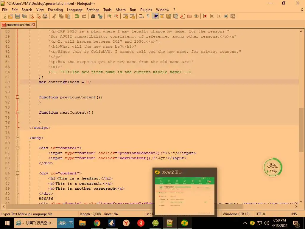305x229 pixels.
Task: Play back the recorded macro
Action: click(219, 16)
